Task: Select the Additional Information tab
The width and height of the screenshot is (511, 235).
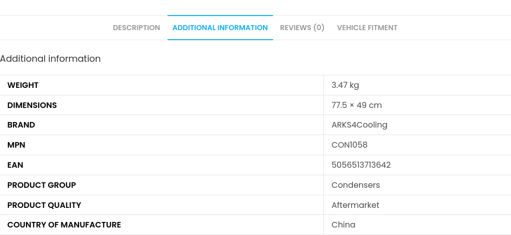Action: pos(220,28)
